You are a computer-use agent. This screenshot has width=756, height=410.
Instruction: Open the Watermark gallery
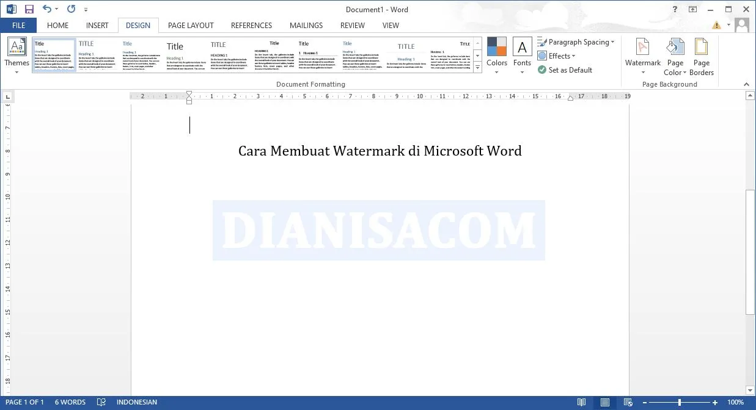[642, 56]
